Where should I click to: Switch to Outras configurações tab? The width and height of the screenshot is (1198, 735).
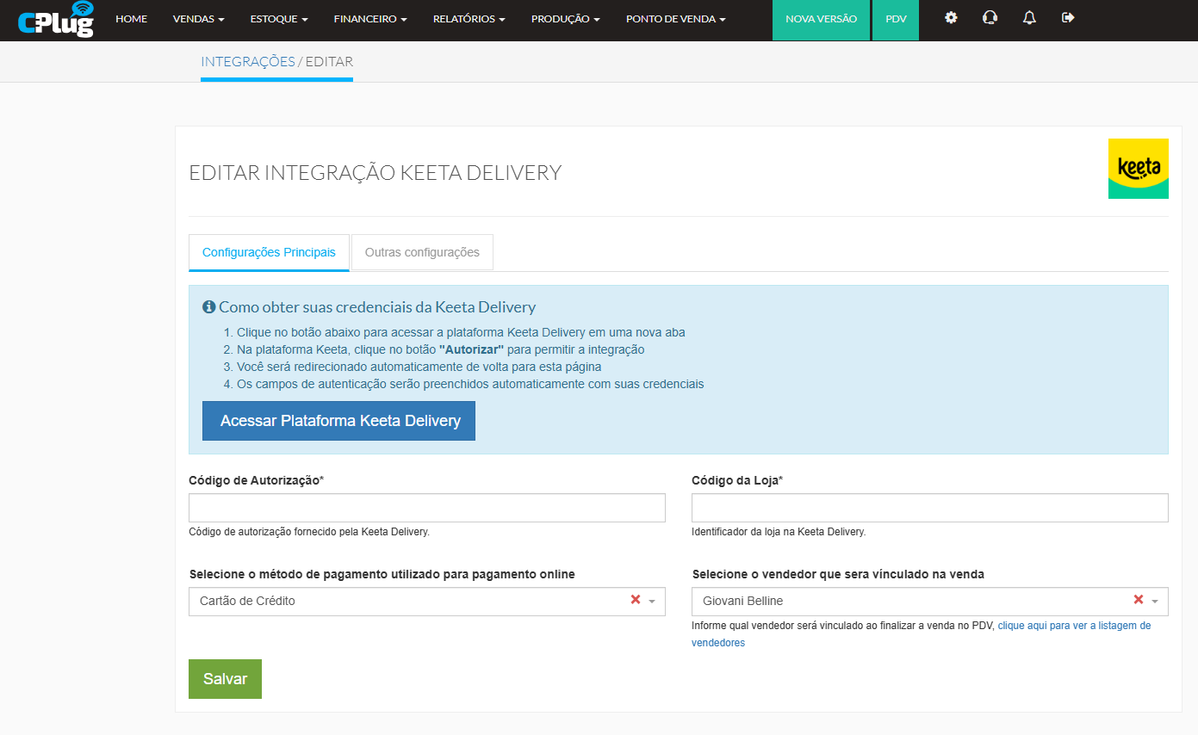pos(422,253)
